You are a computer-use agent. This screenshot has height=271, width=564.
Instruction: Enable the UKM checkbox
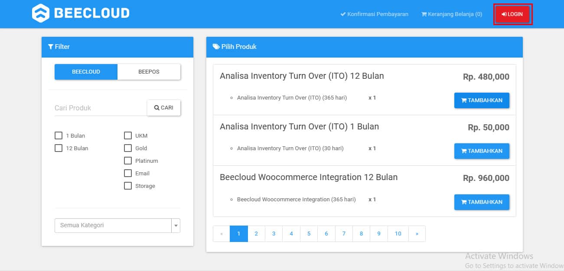[128, 135]
